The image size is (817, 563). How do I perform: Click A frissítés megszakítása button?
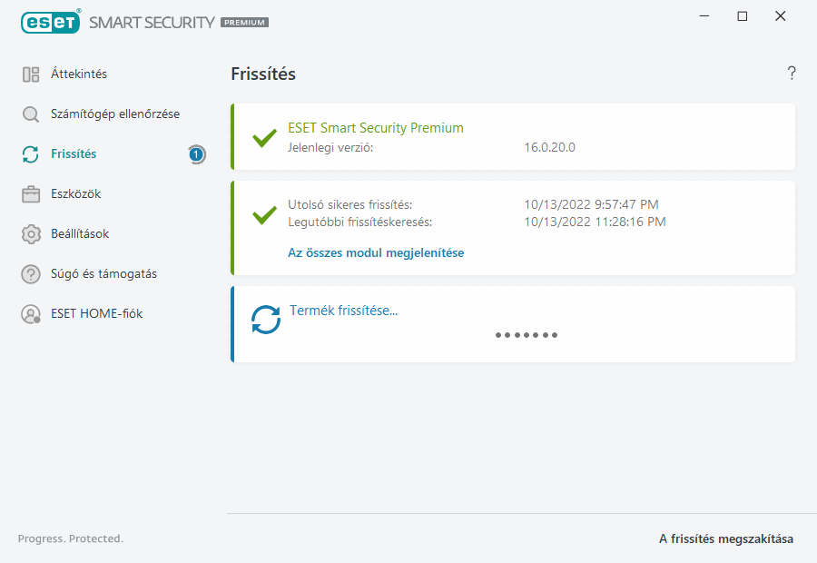725,539
